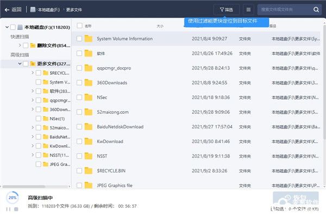The height and width of the screenshot is (214, 326).
Task: Click the $RECYCL... folder icon in tree
Action: tap(46, 73)
